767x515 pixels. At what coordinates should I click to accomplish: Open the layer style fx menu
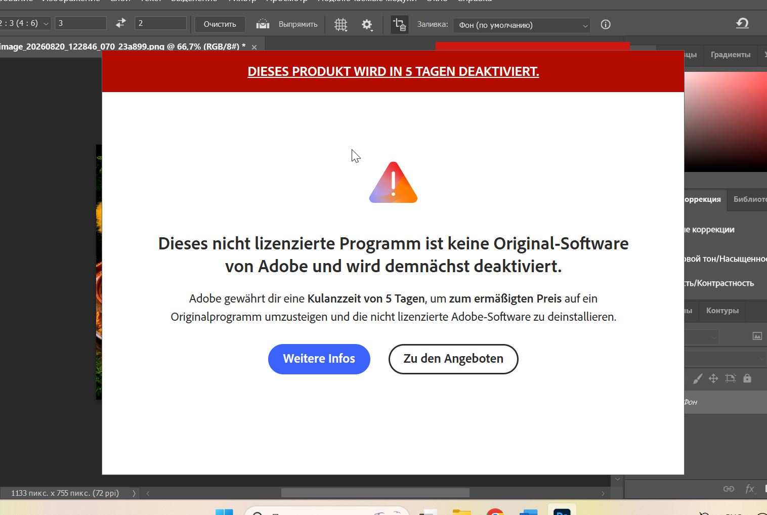click(x=750, y=489)
